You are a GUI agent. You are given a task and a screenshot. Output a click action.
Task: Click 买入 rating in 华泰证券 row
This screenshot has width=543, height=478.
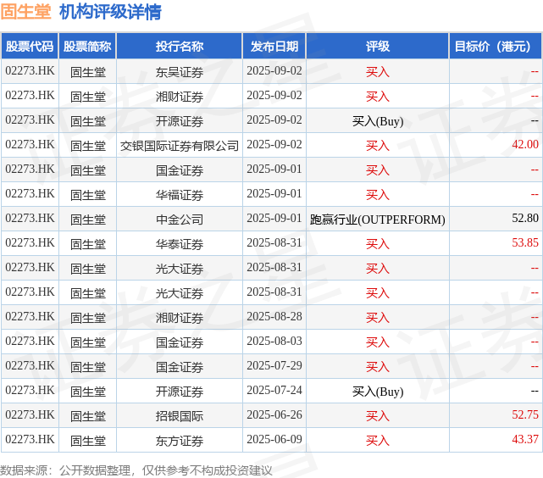(x=378, y=244)
